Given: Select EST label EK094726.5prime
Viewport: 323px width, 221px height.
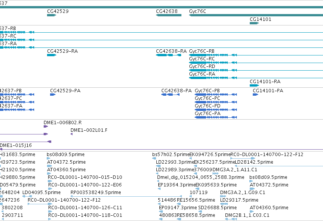Looking at the screenshot, I should pyautogui.click(x=210, y=155).
